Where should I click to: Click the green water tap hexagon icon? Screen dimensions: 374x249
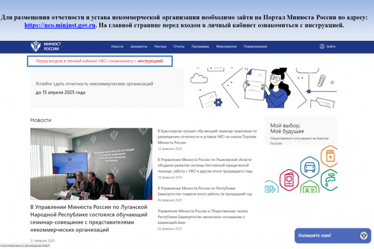[x=330, y=180]
